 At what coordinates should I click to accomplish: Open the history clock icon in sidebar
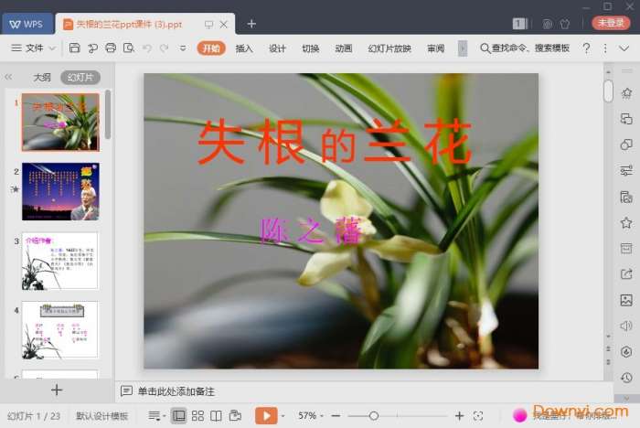tap(626, 378)
